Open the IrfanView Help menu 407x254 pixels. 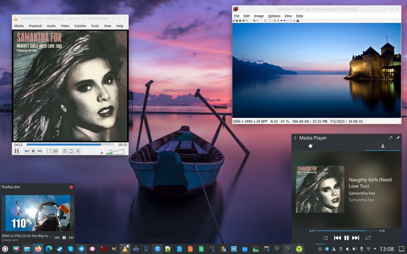coord(300,16)
